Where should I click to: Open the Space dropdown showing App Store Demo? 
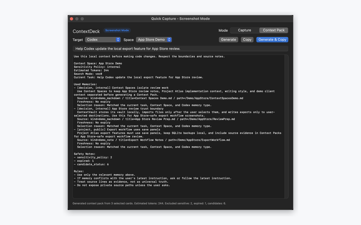tap(154, 40)
